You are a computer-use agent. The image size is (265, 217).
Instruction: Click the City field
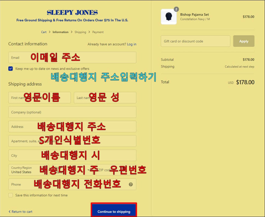pos(72,155)
